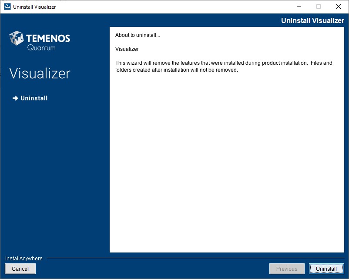Click the grayed-out Previous button

pyautogui.click(x=287, y=269)
